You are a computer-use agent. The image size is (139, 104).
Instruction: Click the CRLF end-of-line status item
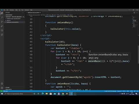[x=128, y=91]
